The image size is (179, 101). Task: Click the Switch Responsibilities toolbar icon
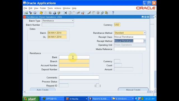(x=50, y=13)
